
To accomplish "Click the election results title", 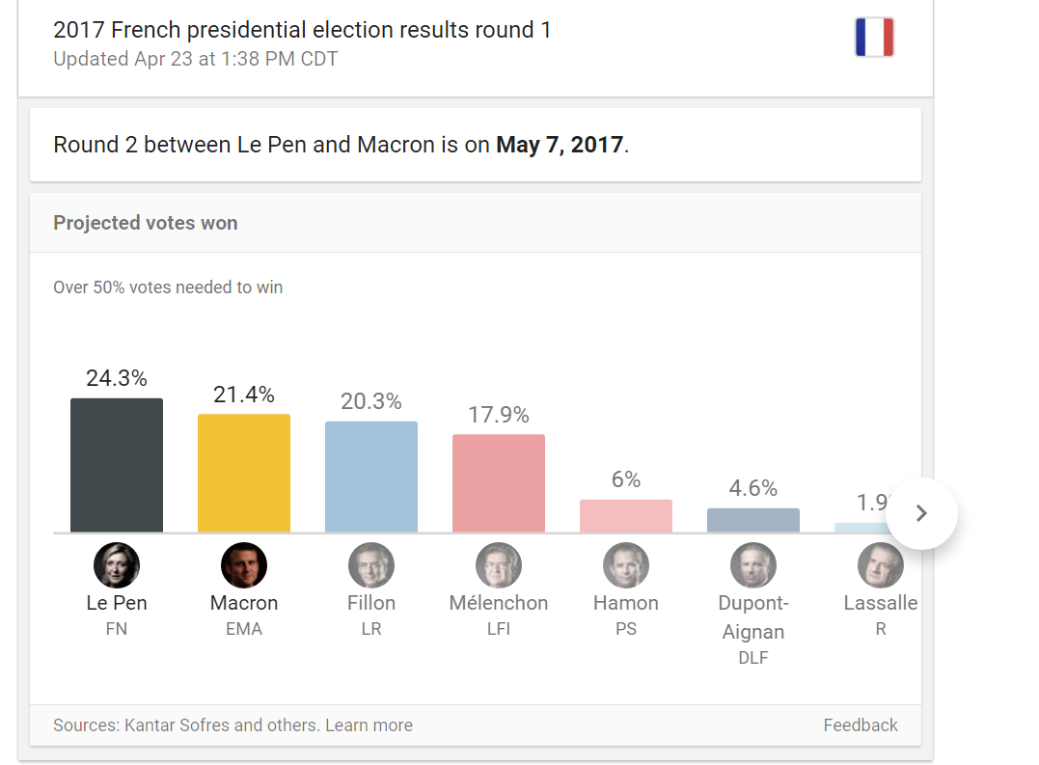I will click(302, 30).
